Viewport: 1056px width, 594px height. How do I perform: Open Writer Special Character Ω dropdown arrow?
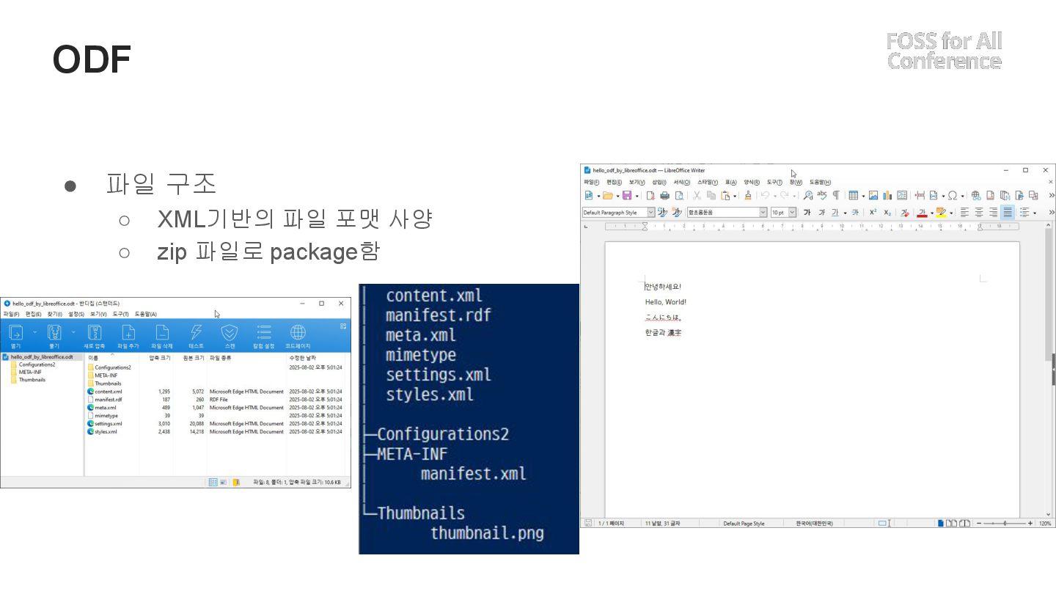963,197
